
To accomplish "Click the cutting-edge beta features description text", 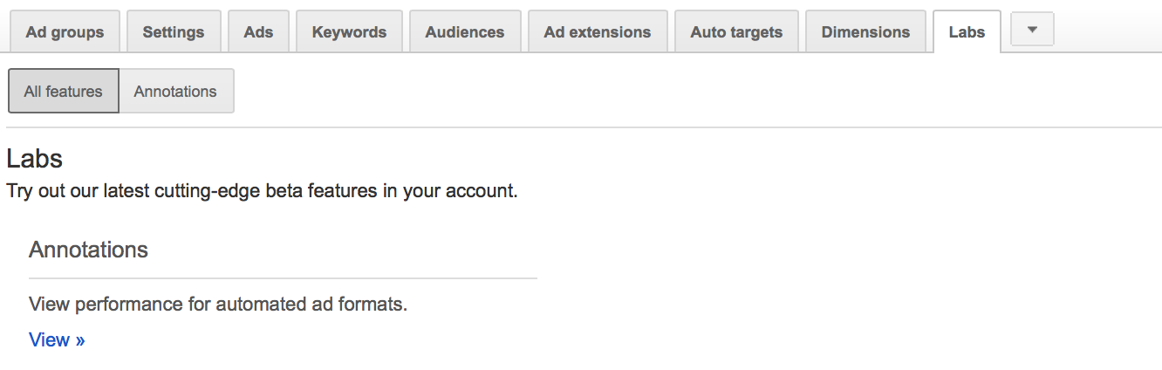I will tap(262, 190).
